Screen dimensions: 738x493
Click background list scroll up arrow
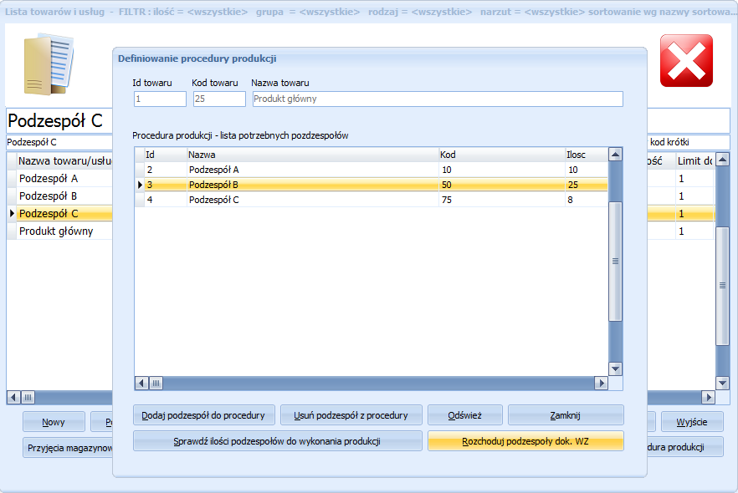[x=722, y=160]
